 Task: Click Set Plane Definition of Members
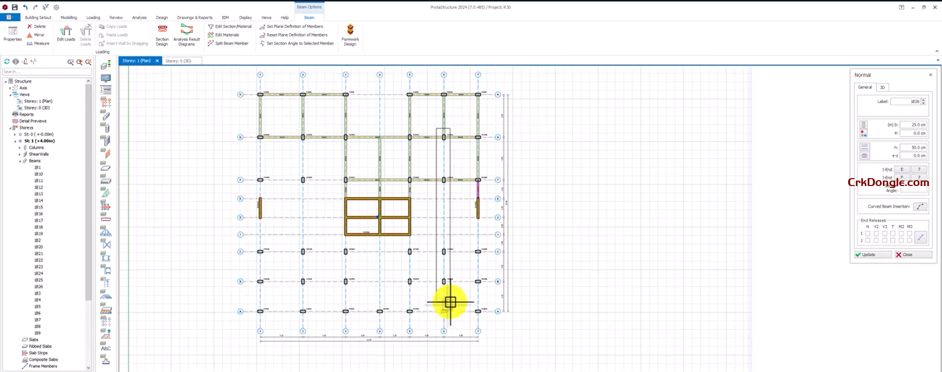291,27
